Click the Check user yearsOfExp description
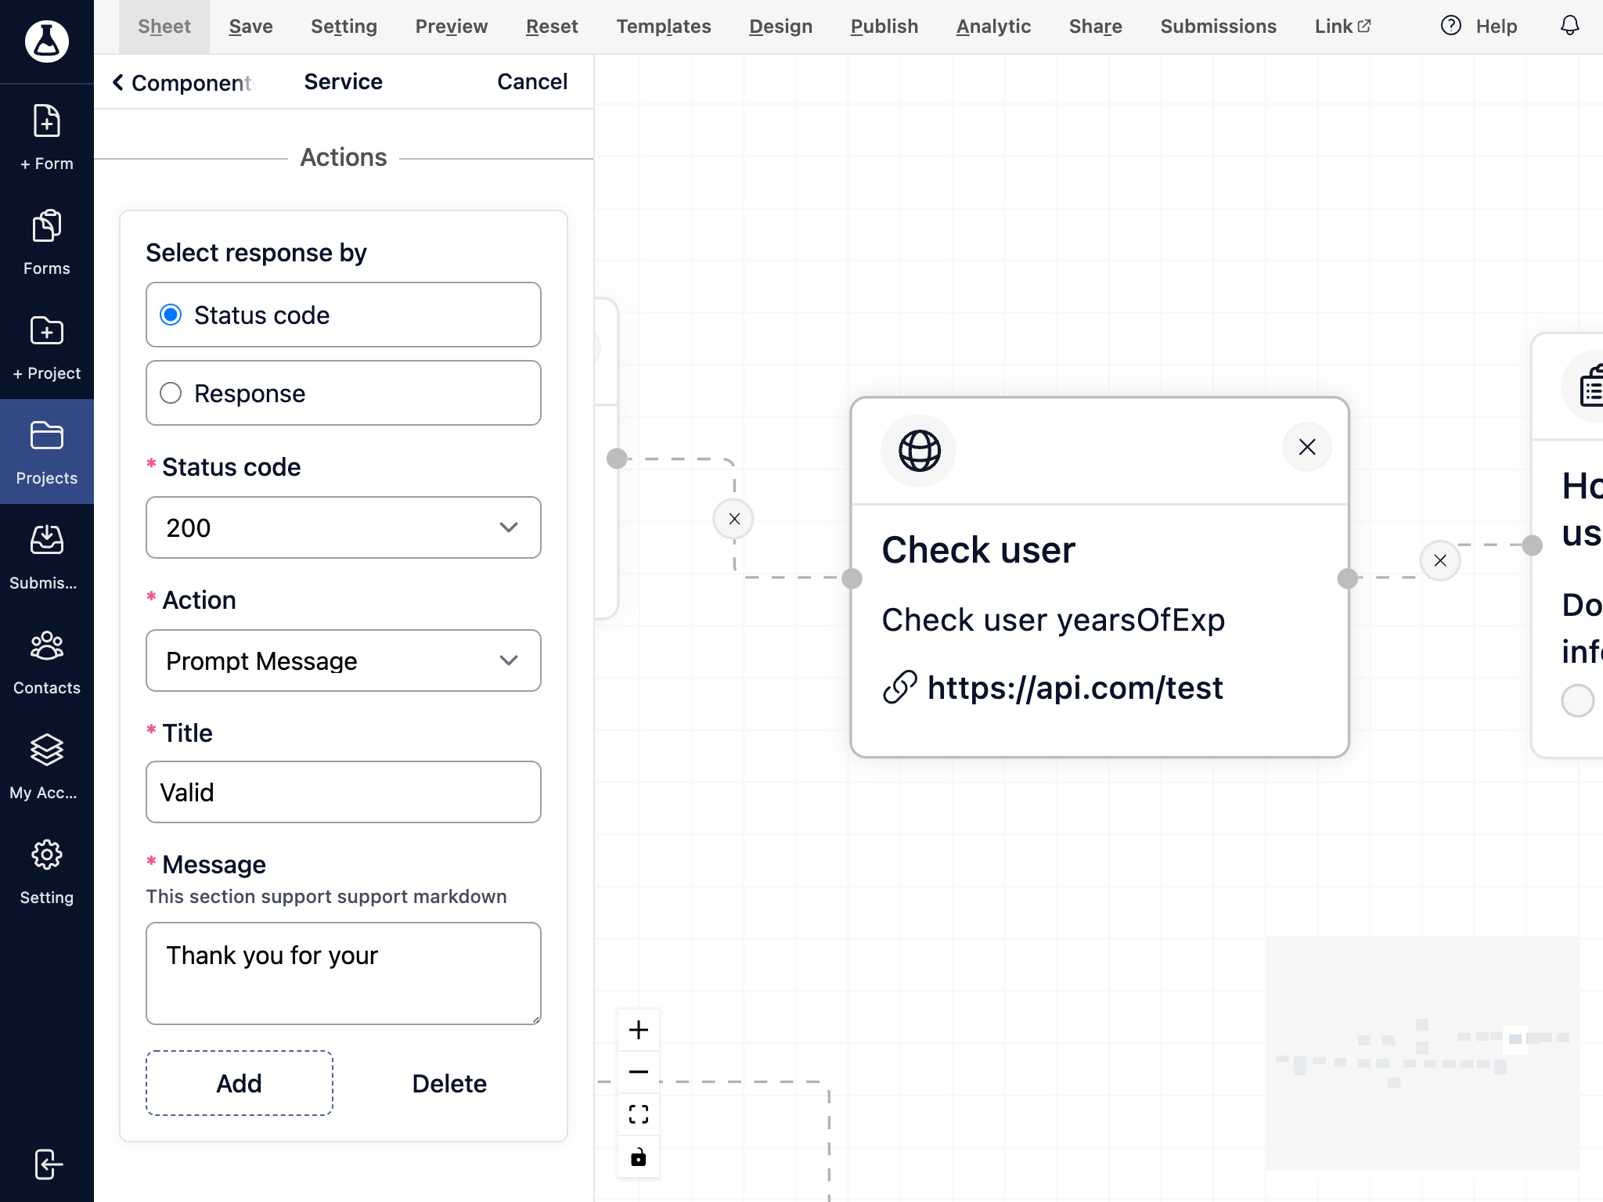The height and width of the screenshot is (1202, 1603). pyautogui.click(x=1054, y=620)
